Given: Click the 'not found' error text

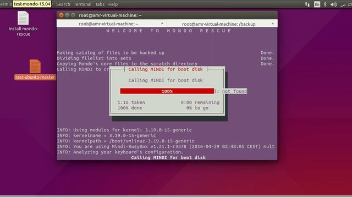Looking at the screenshot, I should (235, 91).
